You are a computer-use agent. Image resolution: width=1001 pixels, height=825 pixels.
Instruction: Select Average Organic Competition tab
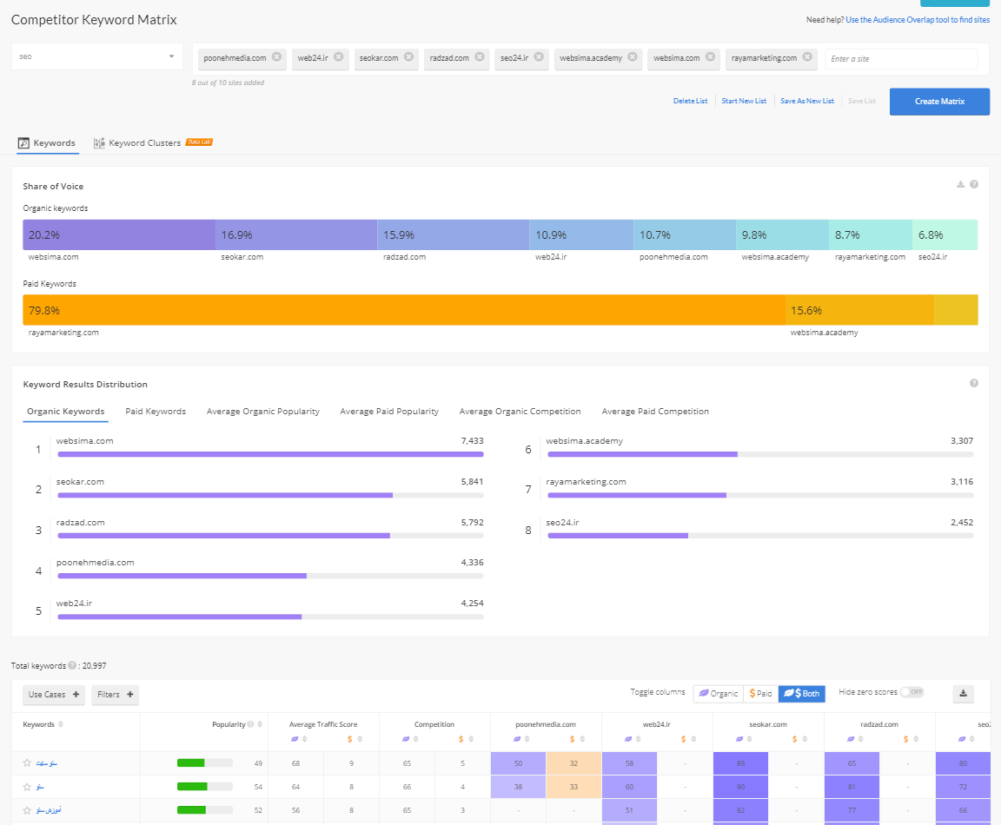(x=520, y=412)
